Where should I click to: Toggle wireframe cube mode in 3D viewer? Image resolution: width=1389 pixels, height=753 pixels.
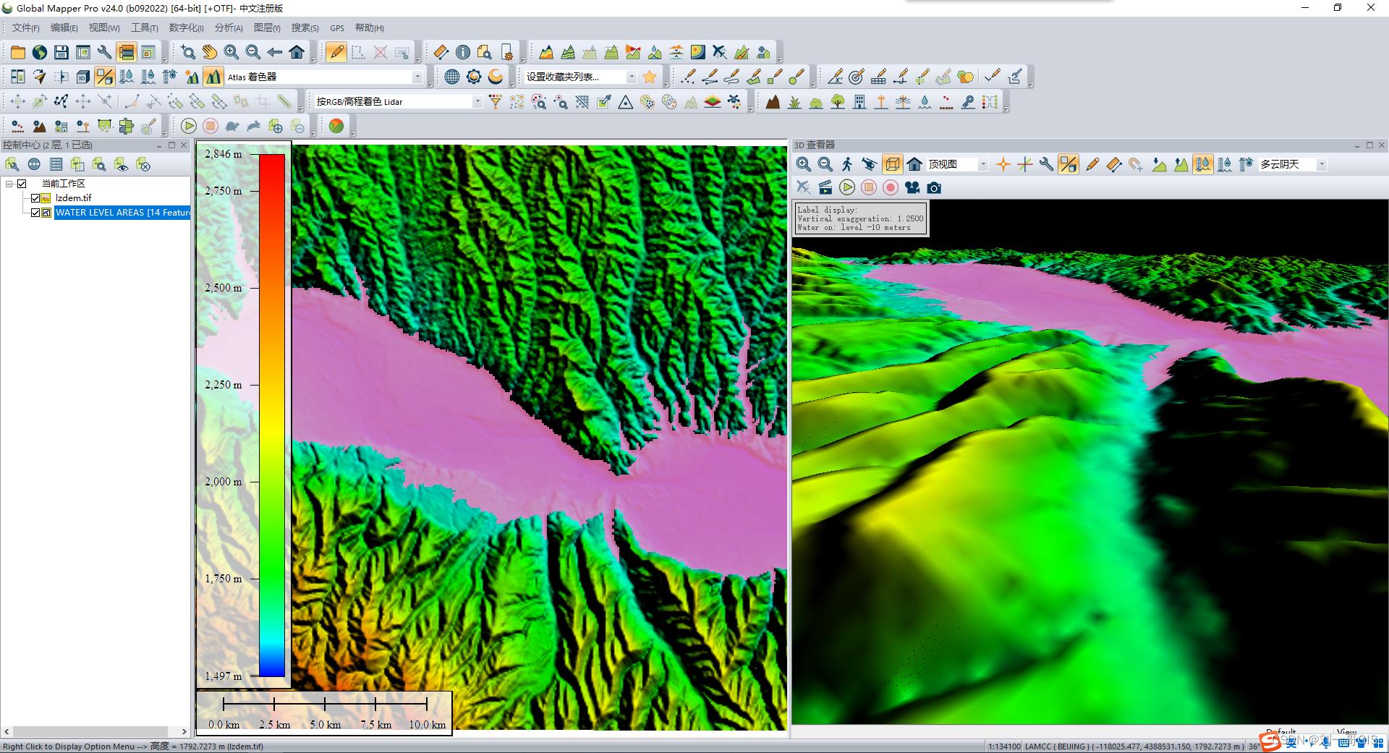tap(893, 165)
